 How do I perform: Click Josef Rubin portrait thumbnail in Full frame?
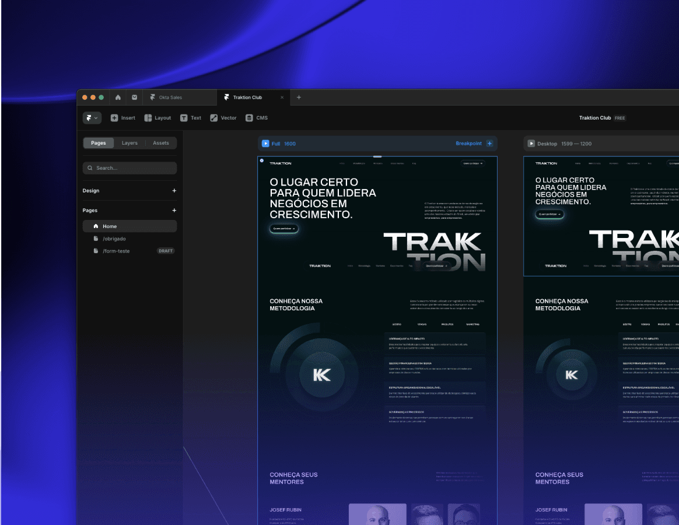point(377,514)
